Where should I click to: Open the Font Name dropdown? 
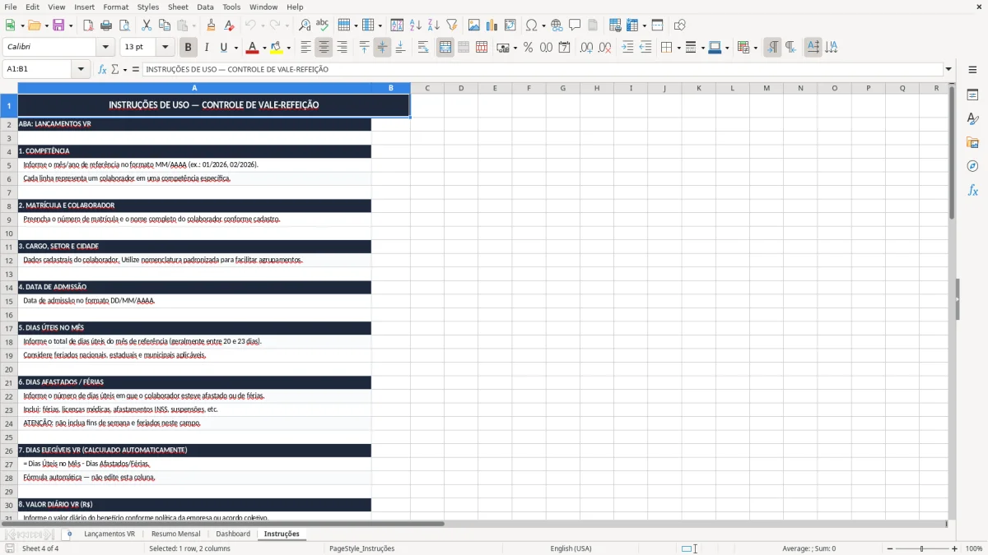[x=105, y=48]
